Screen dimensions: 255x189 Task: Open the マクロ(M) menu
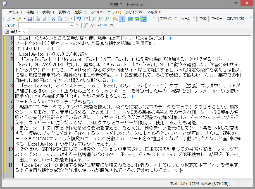pos(97,12)
